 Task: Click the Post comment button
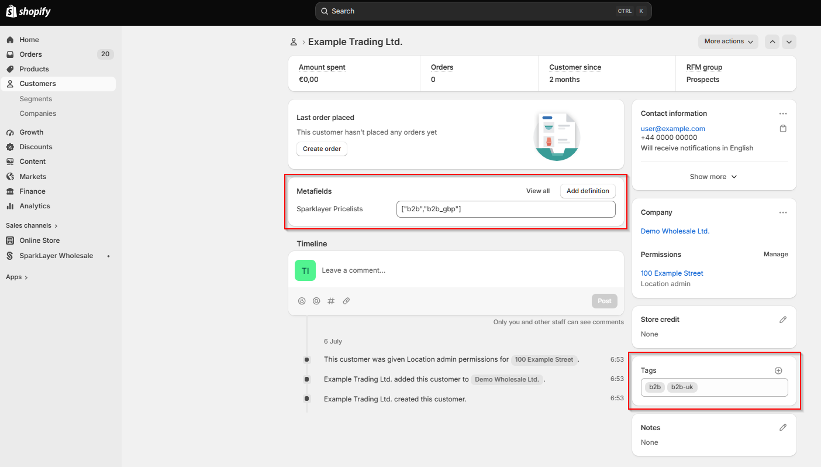605,301
